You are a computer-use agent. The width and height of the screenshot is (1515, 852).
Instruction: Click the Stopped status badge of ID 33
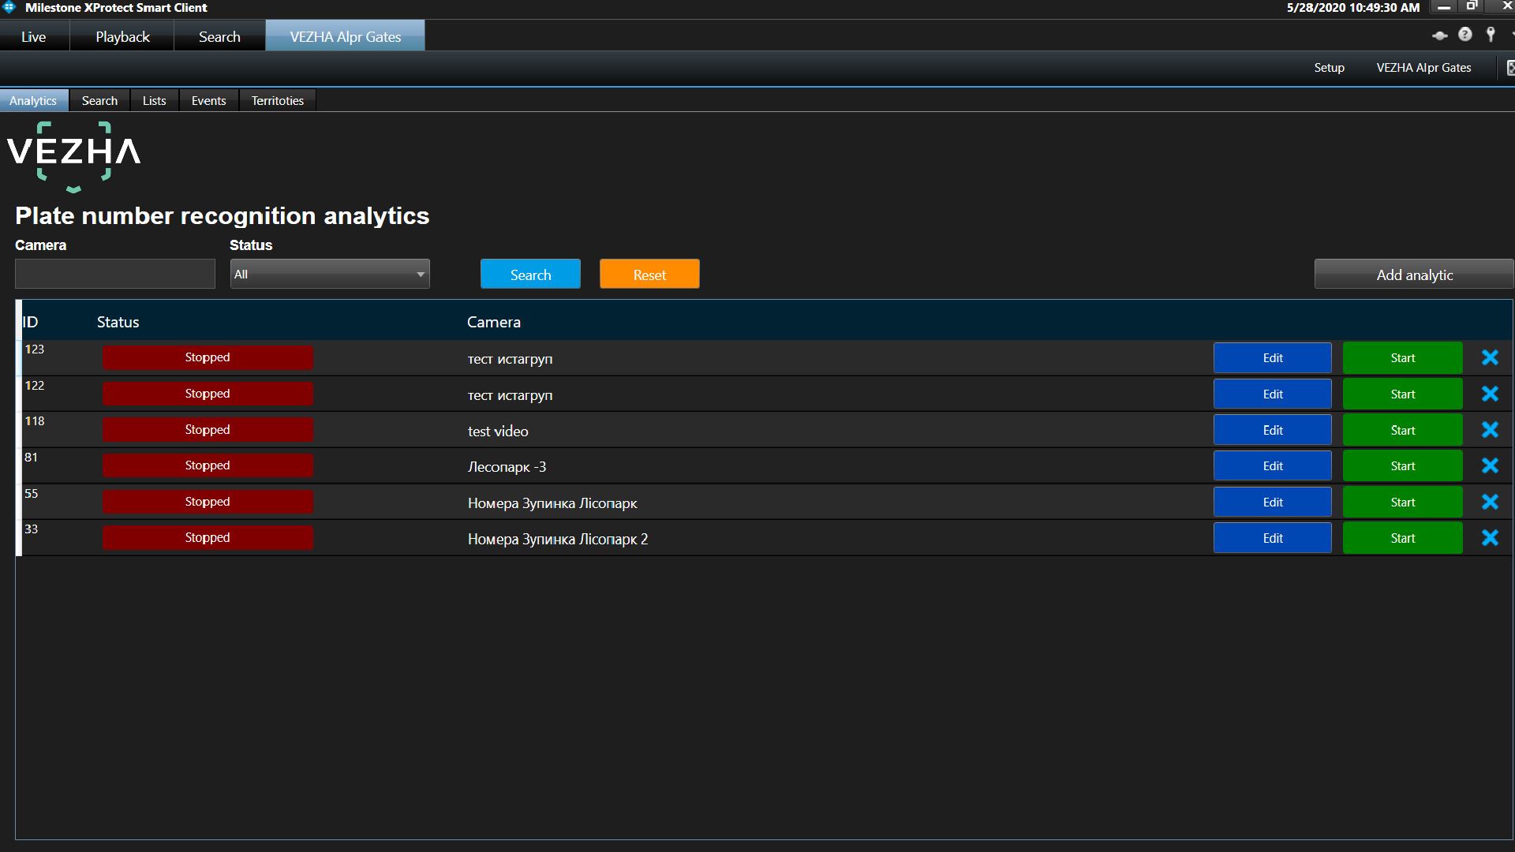(208, 538)
